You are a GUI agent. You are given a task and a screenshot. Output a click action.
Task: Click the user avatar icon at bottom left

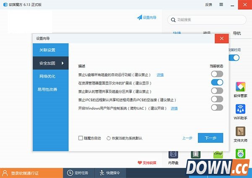click(x=5, y=173)
